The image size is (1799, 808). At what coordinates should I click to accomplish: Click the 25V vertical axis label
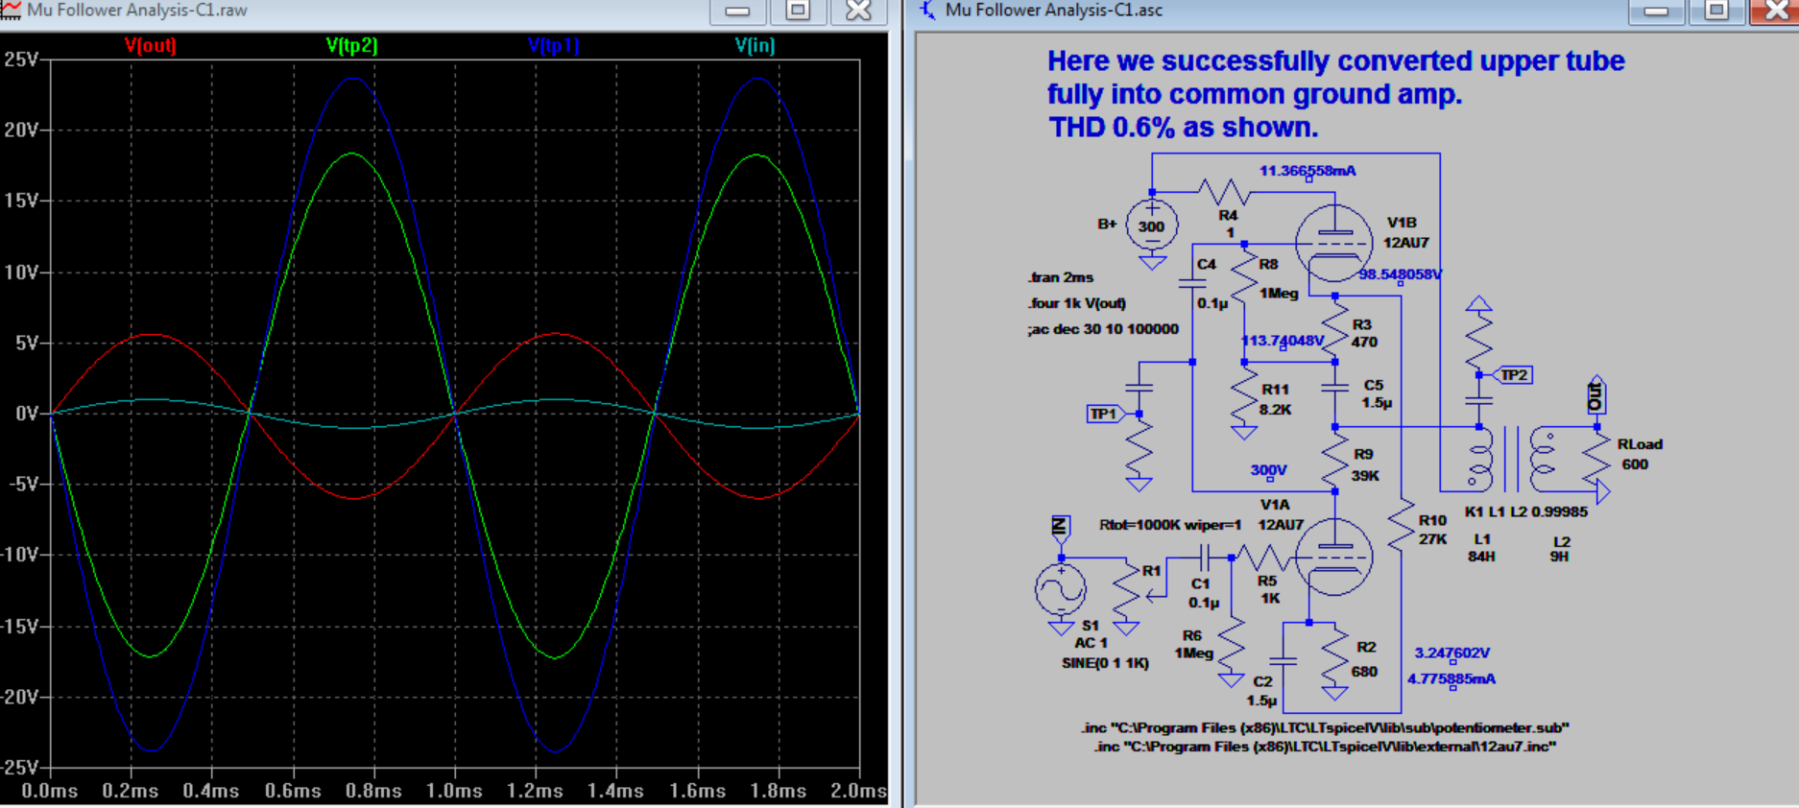tap(20, 59)
